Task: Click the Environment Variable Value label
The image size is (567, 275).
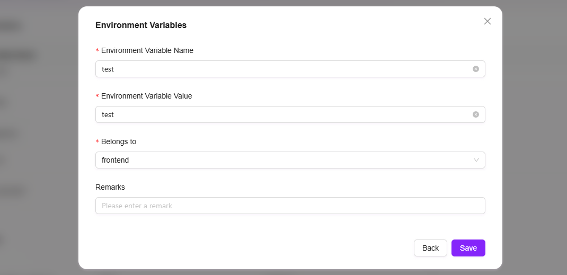Action: [146, 96]
